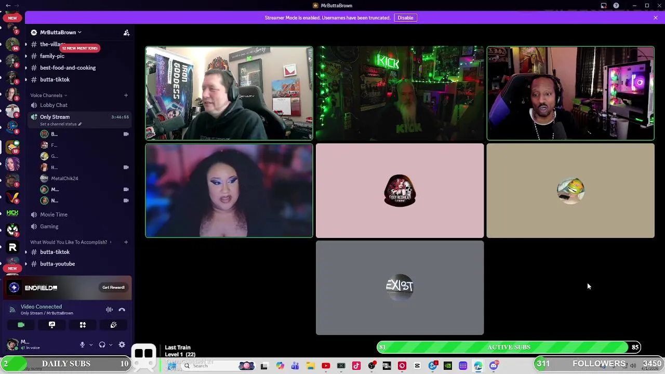Viewport: 665px width, 374px height.
Task: Join the Gaming voice channel
Action: (49, 226)
